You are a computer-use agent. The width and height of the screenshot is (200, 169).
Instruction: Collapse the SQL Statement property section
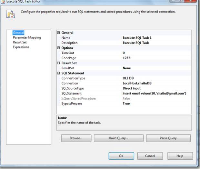59,73
